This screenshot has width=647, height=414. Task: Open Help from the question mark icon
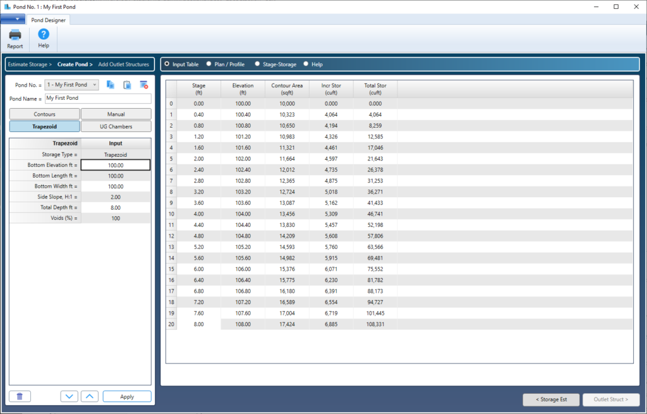(44, 34)
